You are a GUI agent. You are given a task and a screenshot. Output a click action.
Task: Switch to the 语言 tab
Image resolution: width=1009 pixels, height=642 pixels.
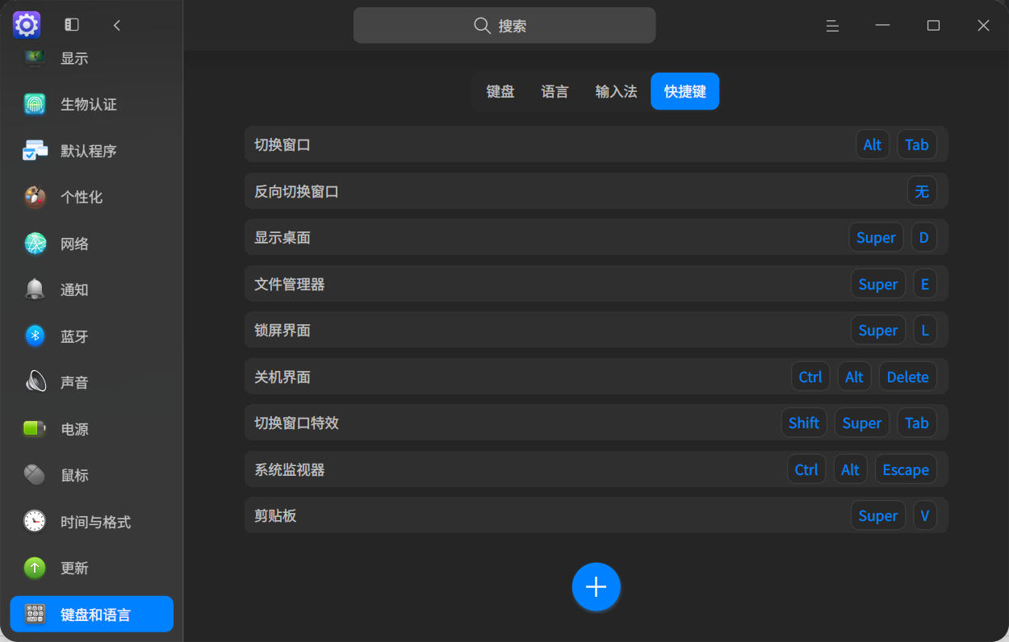(x=555, y=92)
